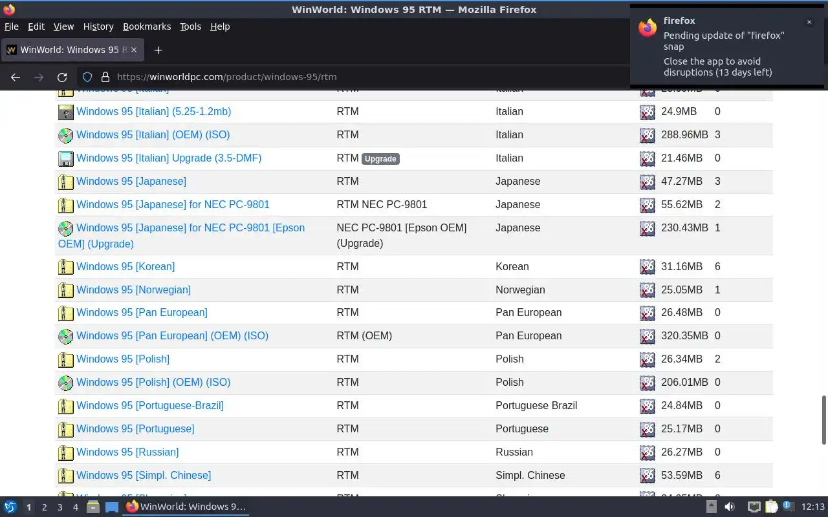Dismiss the firefox snap update notification
This screenshot has width=828, height=517.
click(x=809, y=22)
